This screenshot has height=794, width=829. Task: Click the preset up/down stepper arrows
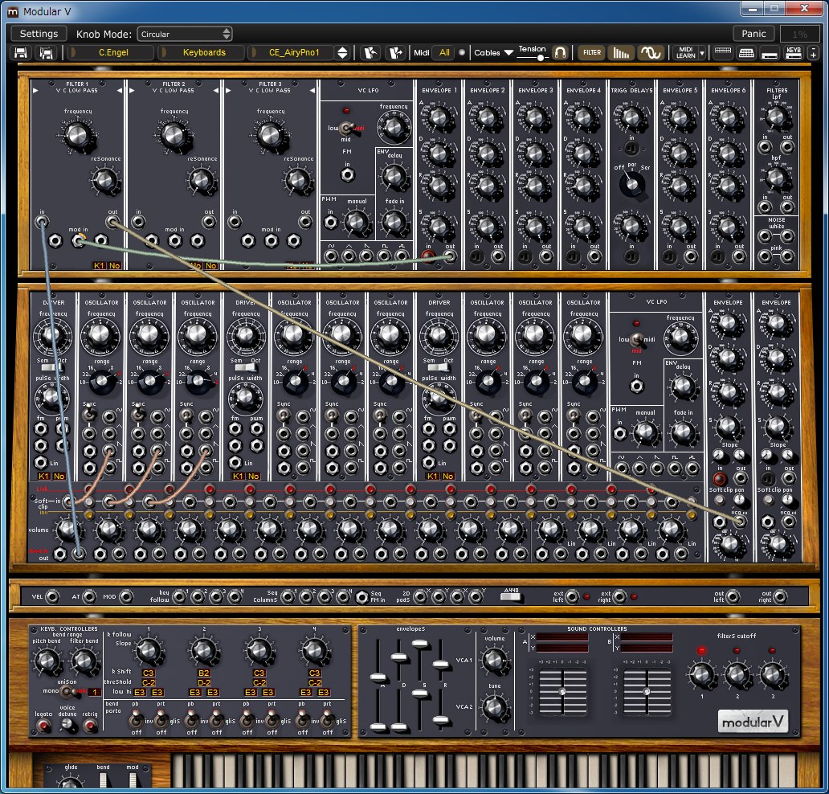click(342, 52)
